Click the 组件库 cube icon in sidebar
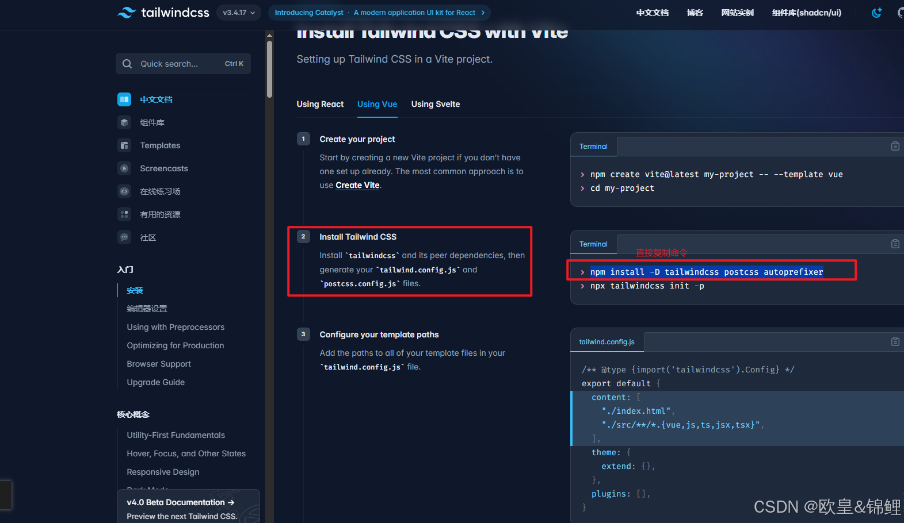 coord(124,122)
